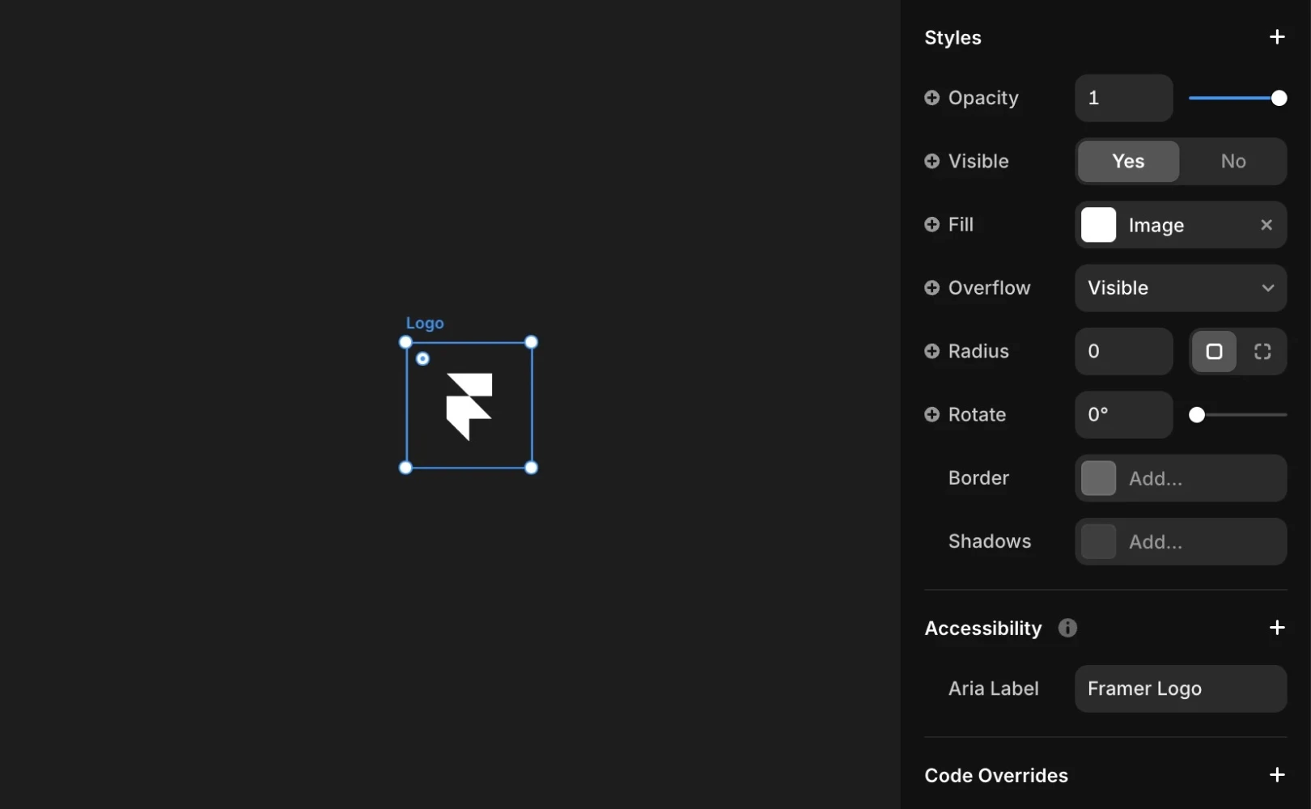Click the top-right selection handle of Logo
This screenshot has width=1311, height=809.
[x=532, y=342]
